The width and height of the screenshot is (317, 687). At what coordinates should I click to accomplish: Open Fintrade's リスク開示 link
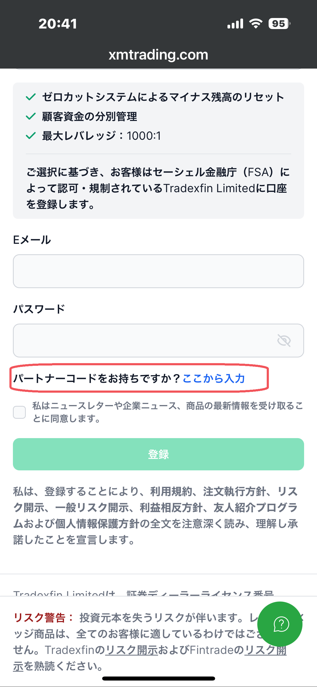click(x=265, y=650)
